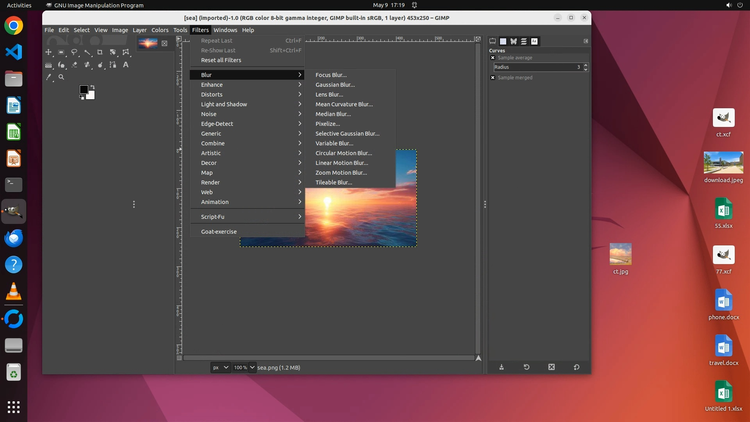
Task: Open the 100% zoom level dropdown
Action: (252, 368)
